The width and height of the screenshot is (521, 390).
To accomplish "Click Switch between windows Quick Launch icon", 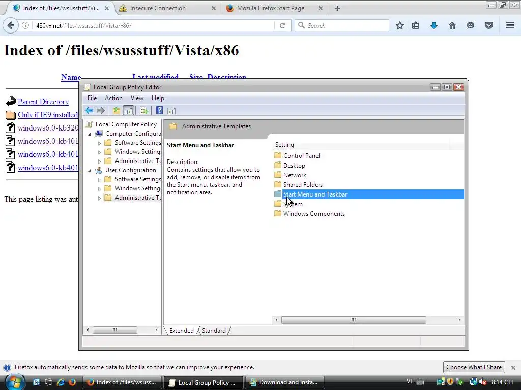I will coord(48,382).
